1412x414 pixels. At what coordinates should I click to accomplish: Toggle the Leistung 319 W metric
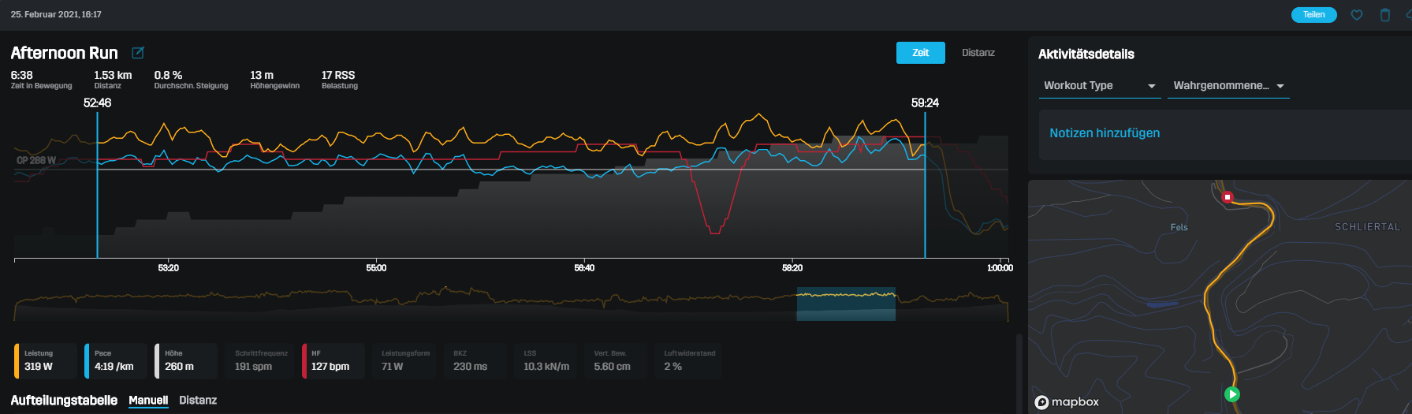pyautogui.click(x=46, y=360)
